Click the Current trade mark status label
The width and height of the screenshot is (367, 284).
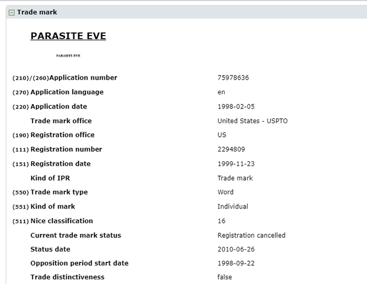point(76,235)
